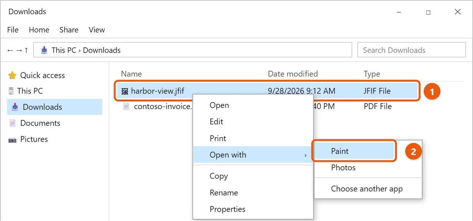Select Paint in the Open with submenu
The height and width of the screenshot is (221, 473).
click(x=354, y=151)
